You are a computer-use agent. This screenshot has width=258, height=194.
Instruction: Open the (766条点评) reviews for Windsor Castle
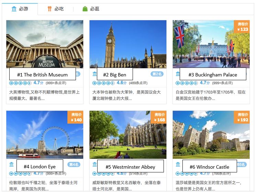coord(221,174)
